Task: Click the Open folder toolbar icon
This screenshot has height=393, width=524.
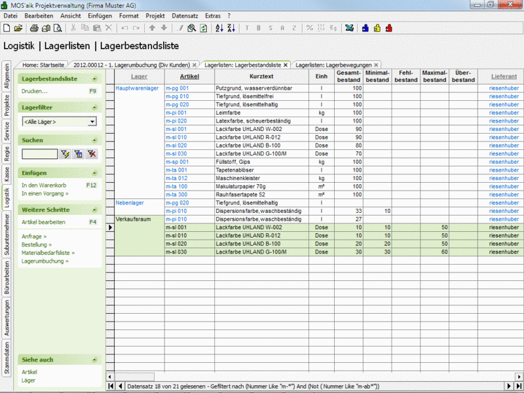Action: (18, 28)
